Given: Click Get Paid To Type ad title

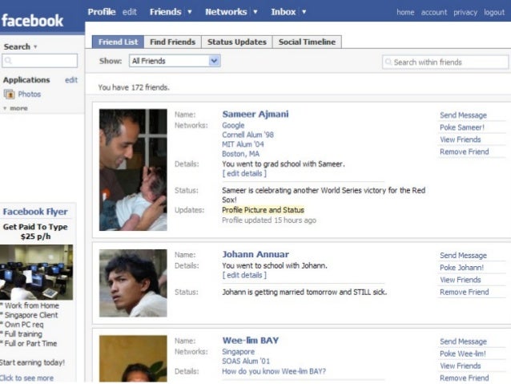Looking at the screenshot, I should (35, 232).
